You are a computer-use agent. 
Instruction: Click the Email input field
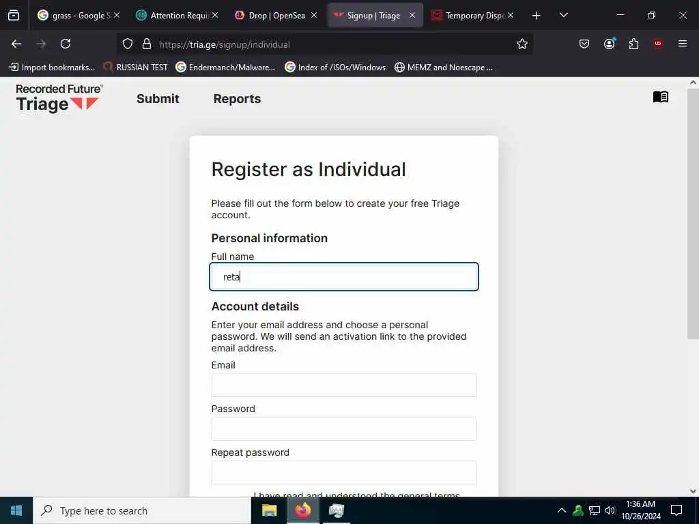pos(344,385)
